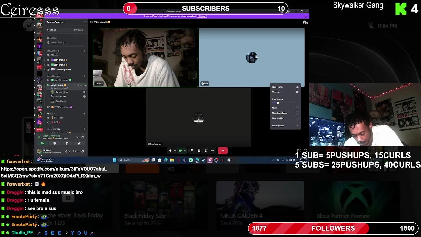This screenshot has height=237, width=421.
Task: Open the Windows Start button on the taskbar
Action: 115,160
